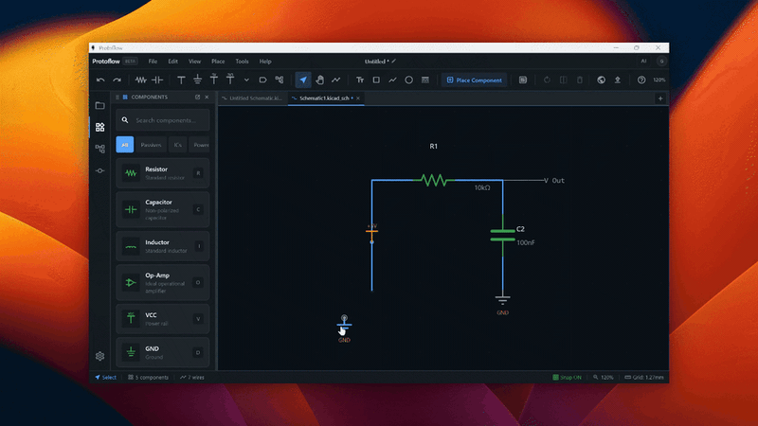Click the Undo arrow in the toolbar

tap(100, 80)
